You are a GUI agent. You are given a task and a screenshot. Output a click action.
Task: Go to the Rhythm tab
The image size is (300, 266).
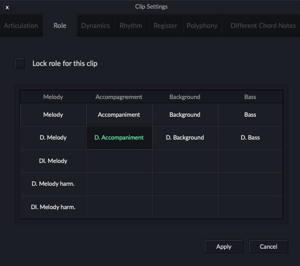[x=131, y=25]
